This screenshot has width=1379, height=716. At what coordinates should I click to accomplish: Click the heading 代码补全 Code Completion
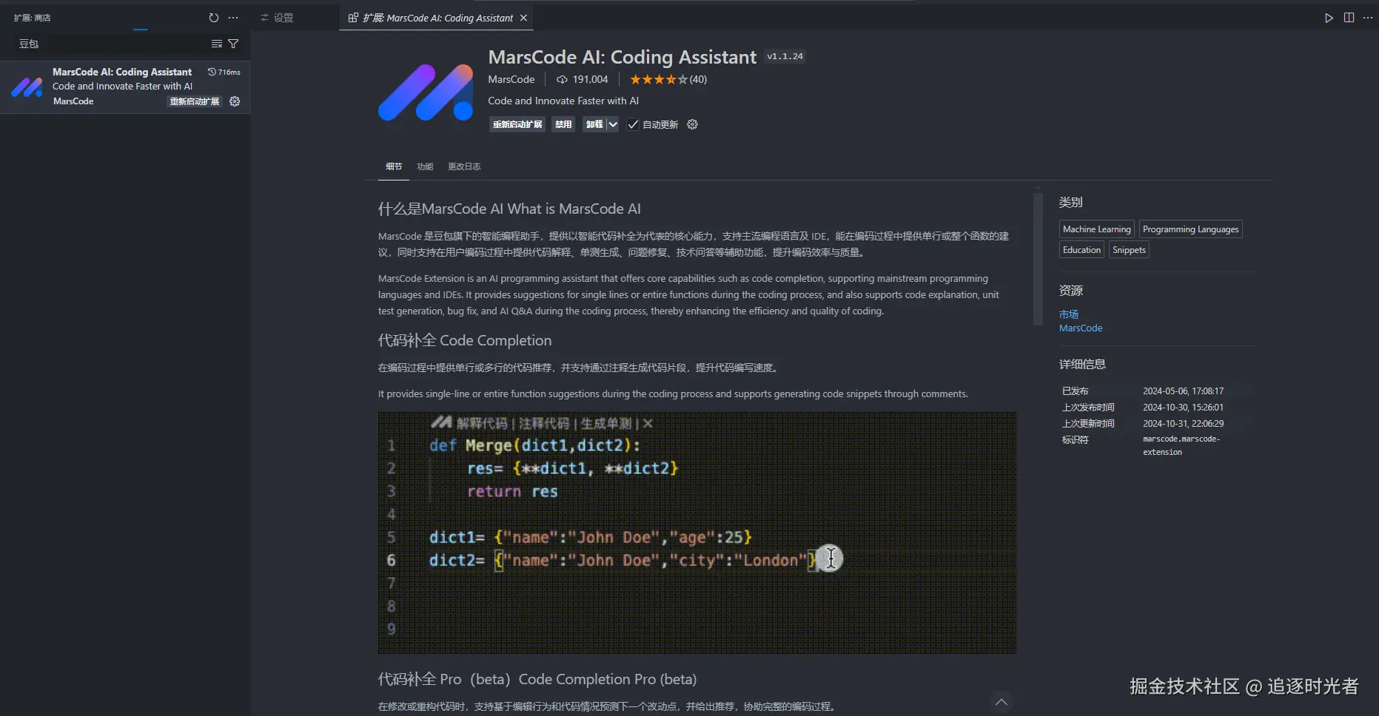point(465,340)
